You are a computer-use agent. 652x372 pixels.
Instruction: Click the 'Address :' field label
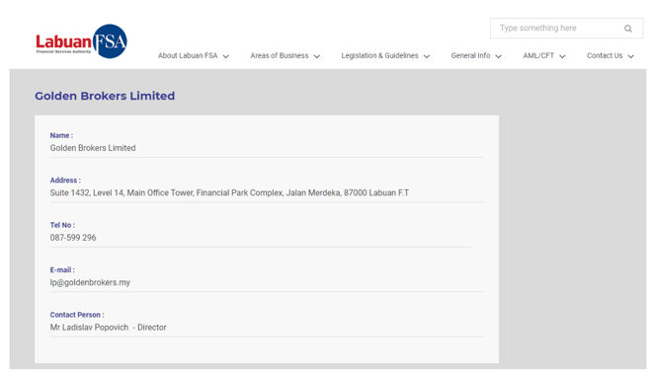65,181
